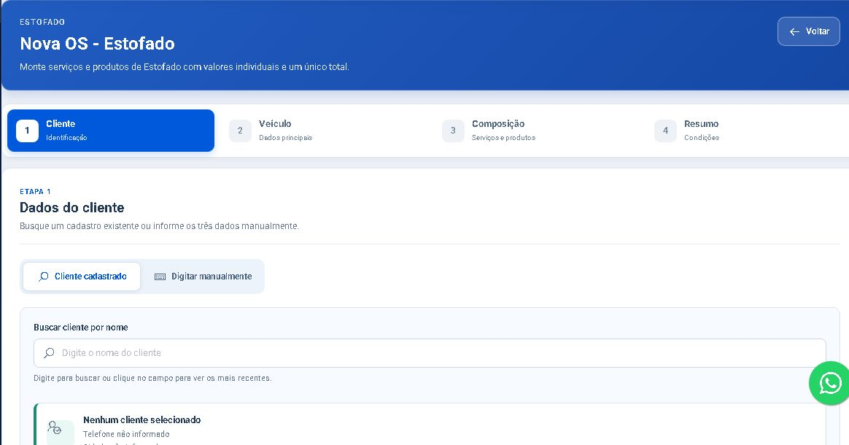This screenshot has height=445, width=849.
Task: Open the WhatsApp floating chat icon
Action: tap(829, 383)
